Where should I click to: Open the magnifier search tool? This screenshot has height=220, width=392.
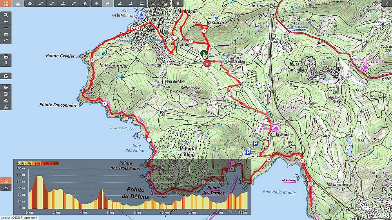click(6, 15)
